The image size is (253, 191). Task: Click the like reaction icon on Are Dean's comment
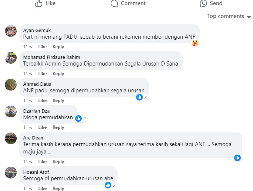click(x=237, y=158)
